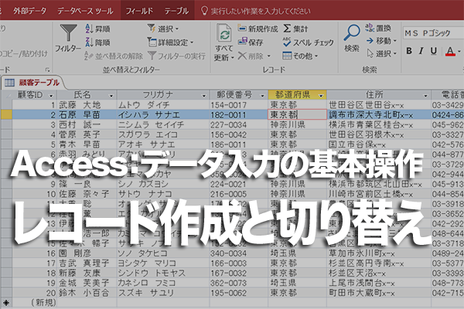Sort records in ascending order (昇順)

coord(97,29)
